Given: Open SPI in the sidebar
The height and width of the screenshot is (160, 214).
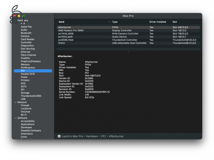Looking at the screenshot, I should click(22, 90).
